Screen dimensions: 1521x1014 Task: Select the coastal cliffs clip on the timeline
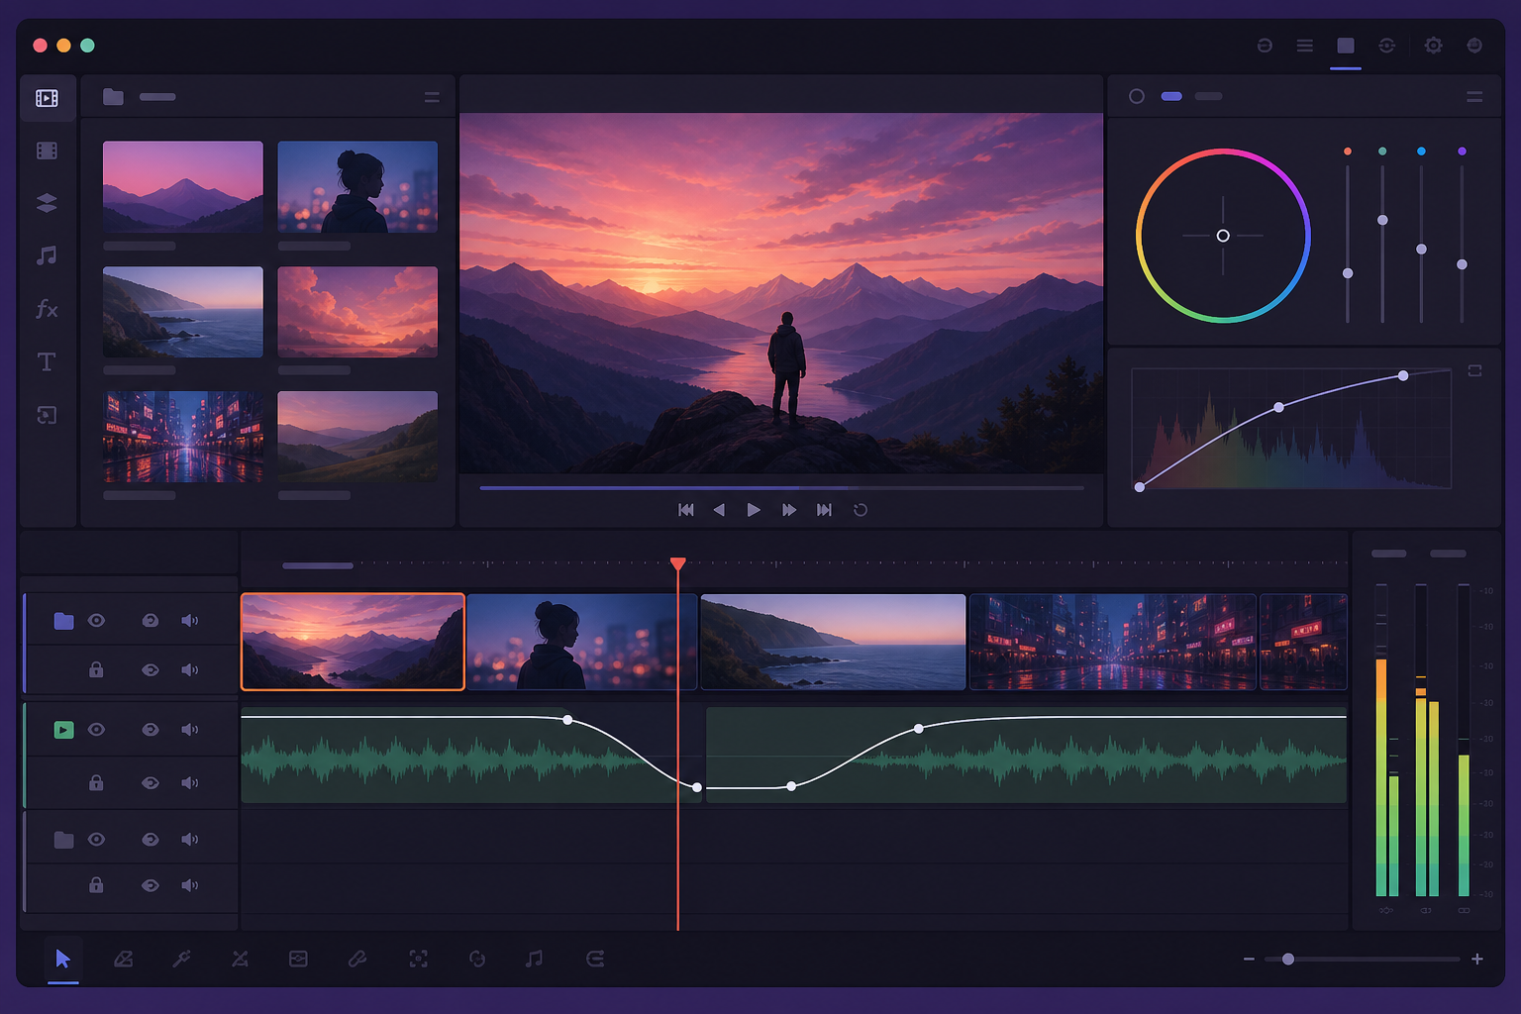coord(833,642)
